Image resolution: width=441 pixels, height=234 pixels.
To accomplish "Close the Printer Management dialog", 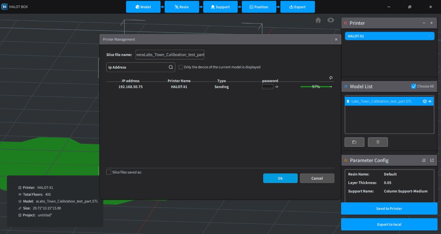I will coord(336,39).
